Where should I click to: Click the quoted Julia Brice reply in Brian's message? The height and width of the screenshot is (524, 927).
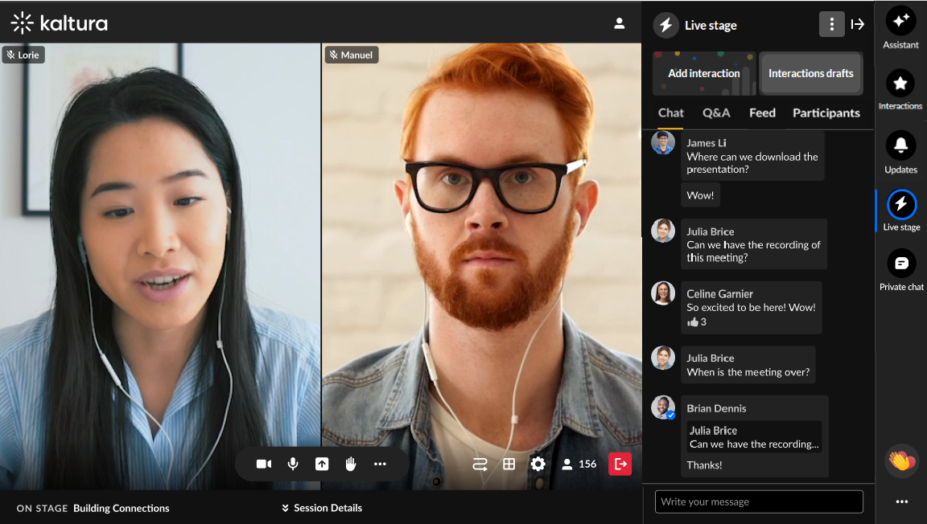click(754, 437)
